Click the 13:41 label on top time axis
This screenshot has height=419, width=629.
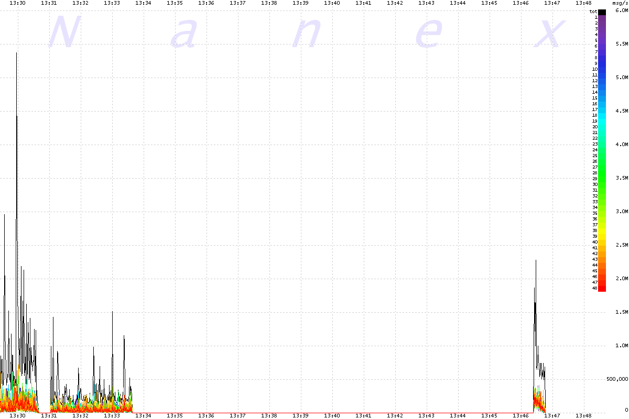(x=363, y=3)
